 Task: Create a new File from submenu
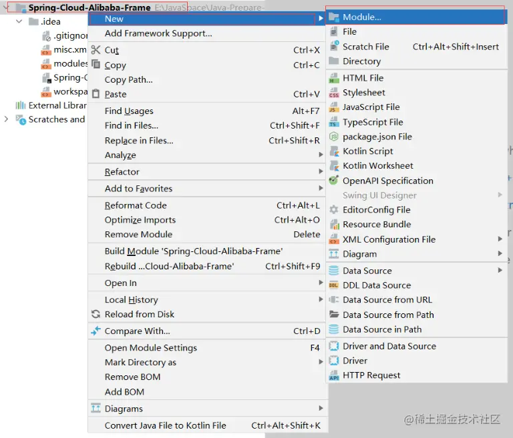pos(417,32)
